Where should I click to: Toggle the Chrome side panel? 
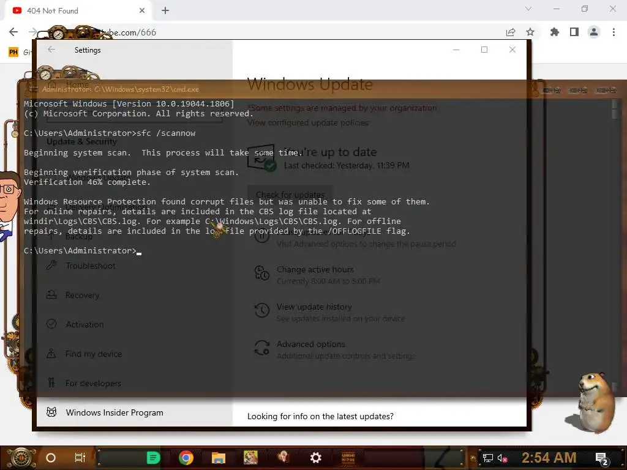point(574,32)
